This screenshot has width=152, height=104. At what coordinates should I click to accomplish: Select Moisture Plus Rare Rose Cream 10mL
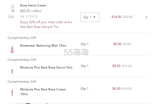click(x=43, y=92)
